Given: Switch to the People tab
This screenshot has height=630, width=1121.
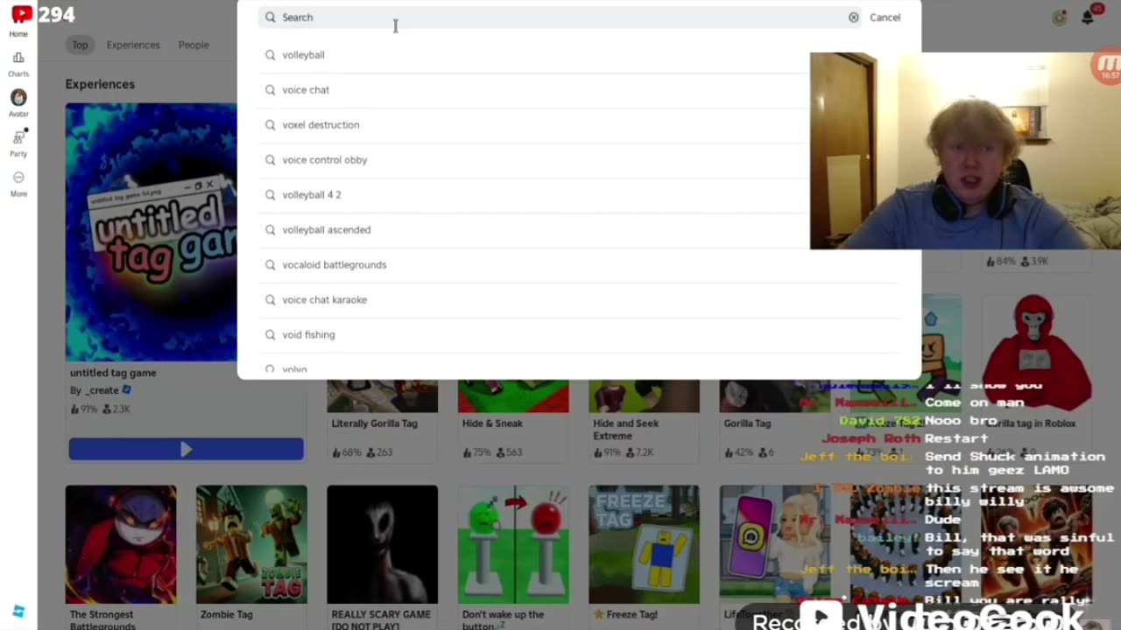Looking at the screenshot, I should pos(194,45).
